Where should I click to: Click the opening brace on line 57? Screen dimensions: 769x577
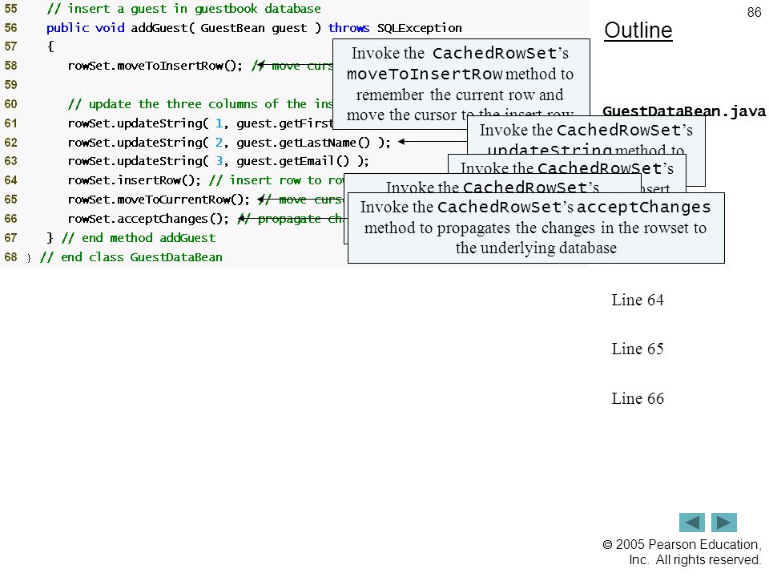pyautogui.click(x=50, y=46)
